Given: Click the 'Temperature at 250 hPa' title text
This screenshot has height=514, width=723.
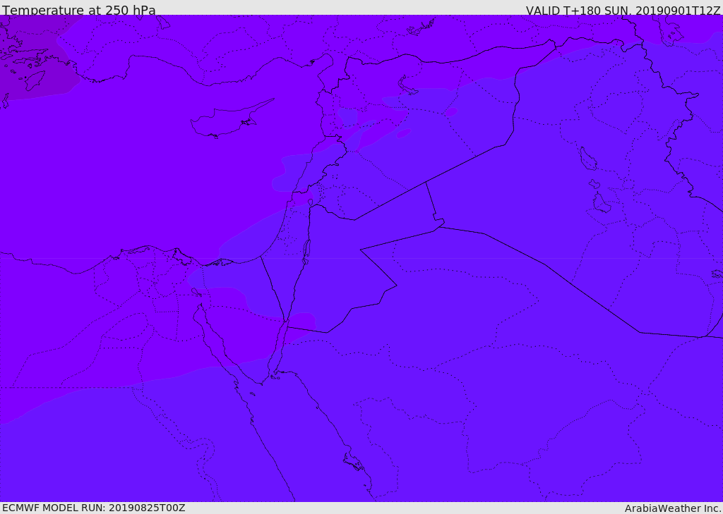Looking at the screenshot, I should click(79, 10).
